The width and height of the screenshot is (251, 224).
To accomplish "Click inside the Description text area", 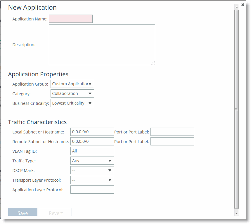I will click(102, 44).
